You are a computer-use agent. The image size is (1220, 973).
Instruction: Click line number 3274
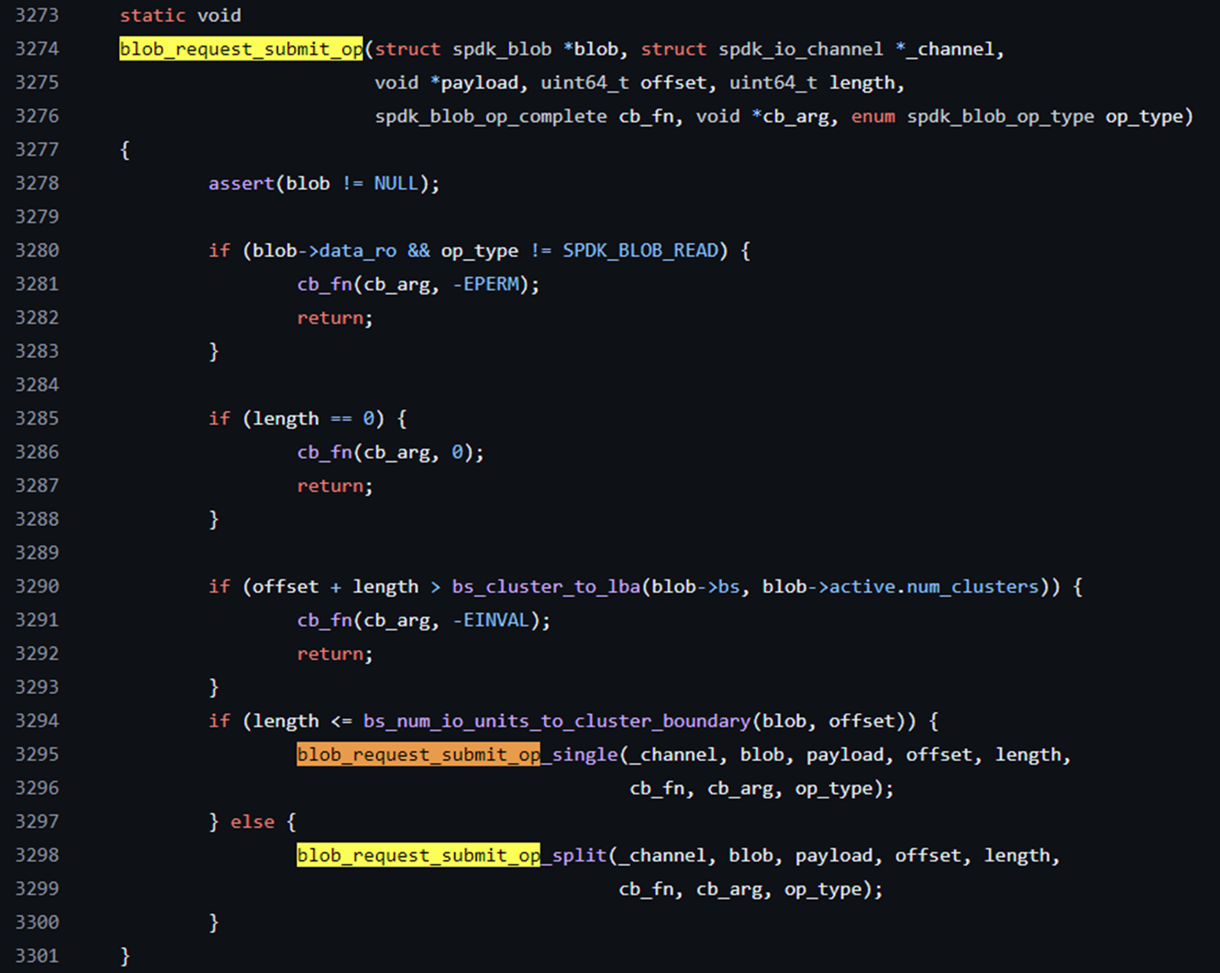(x=37, y=49)
